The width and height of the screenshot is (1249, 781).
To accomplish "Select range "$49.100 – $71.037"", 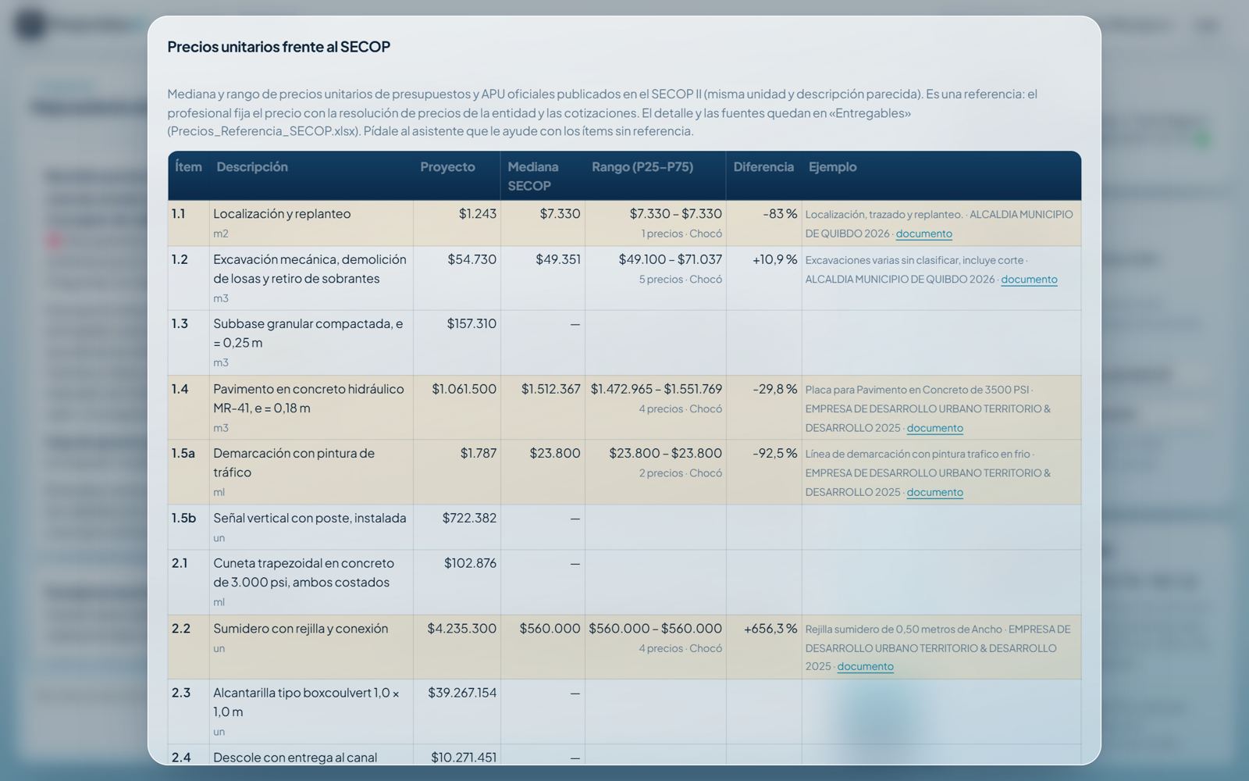I will [x=671, y=259].
